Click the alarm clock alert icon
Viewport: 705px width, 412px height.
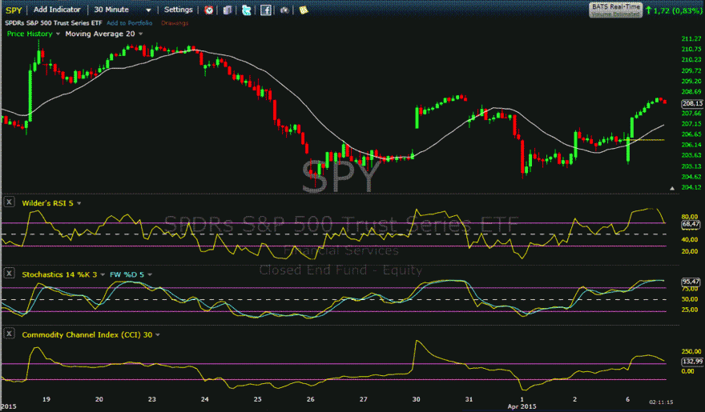pyautogui.click(x=208, y=10)
